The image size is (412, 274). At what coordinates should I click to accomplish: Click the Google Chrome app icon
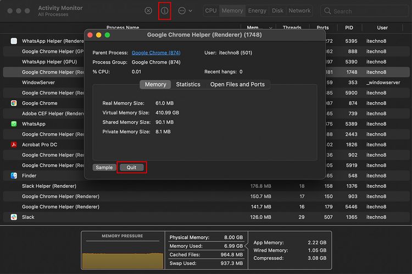(x=14, y=103)
